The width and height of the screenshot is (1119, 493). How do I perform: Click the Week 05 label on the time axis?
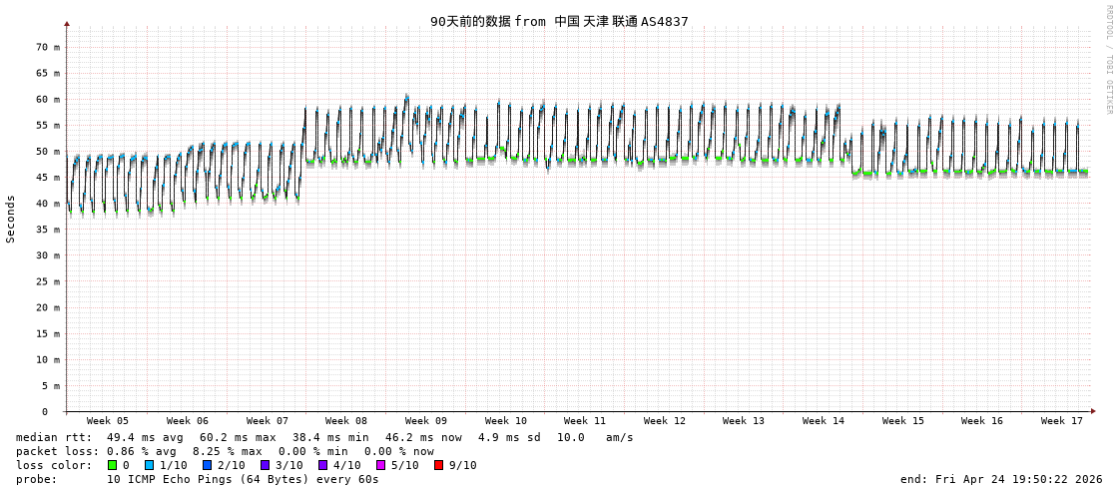pyautogui.click(x=107, y=421)
